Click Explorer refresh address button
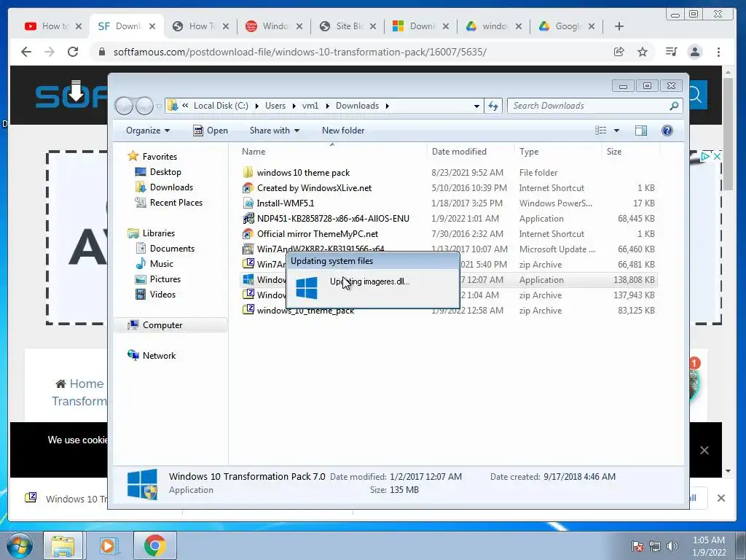The height and width of the screenshot is (560, 746). coord(493,106)
